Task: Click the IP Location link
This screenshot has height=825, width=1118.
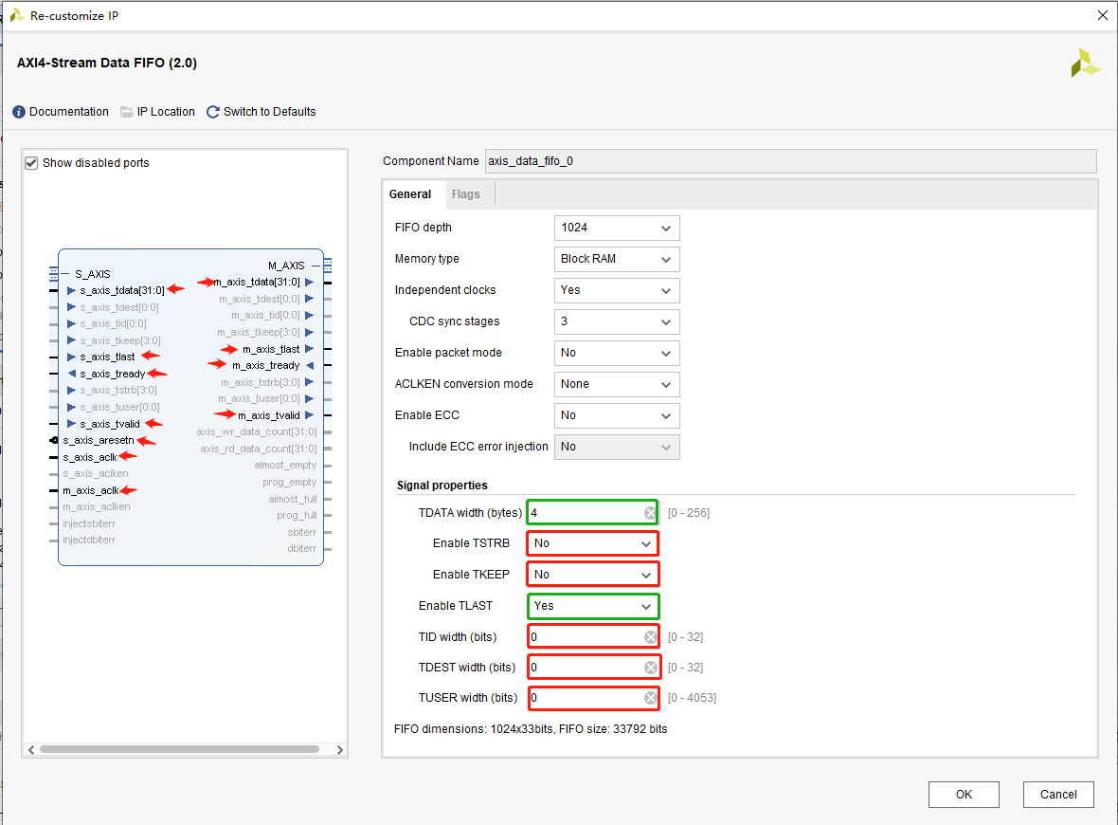Action: (166, 112)
